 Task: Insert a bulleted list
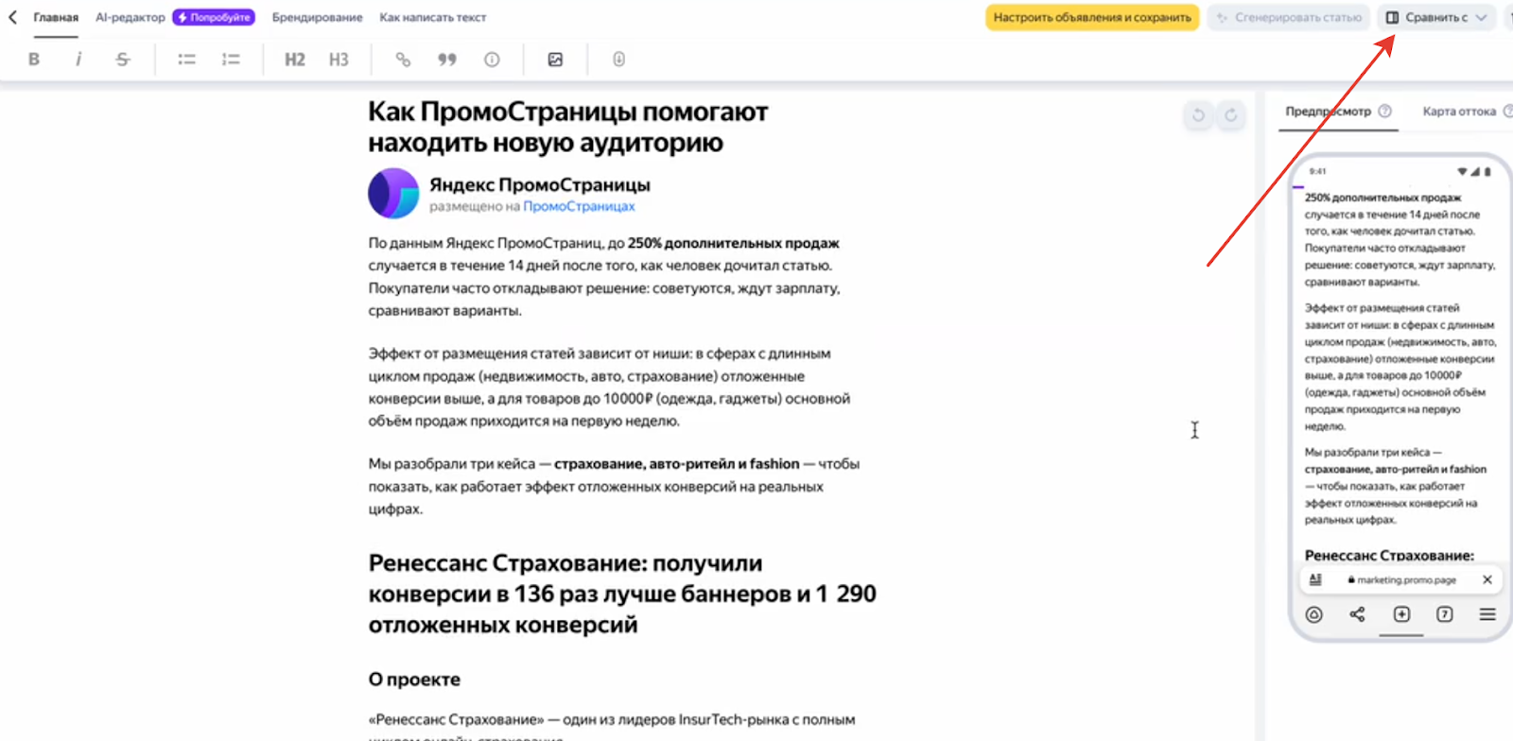186,60
